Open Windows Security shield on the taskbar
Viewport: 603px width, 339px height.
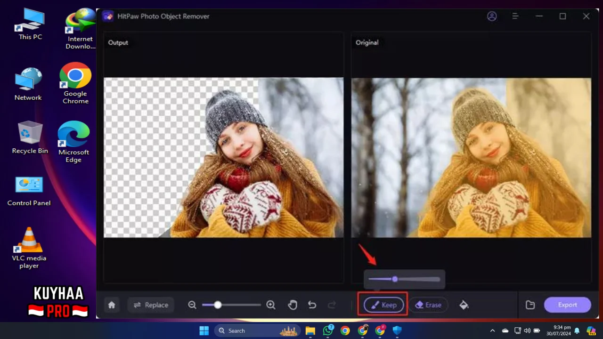coord(397,331)
